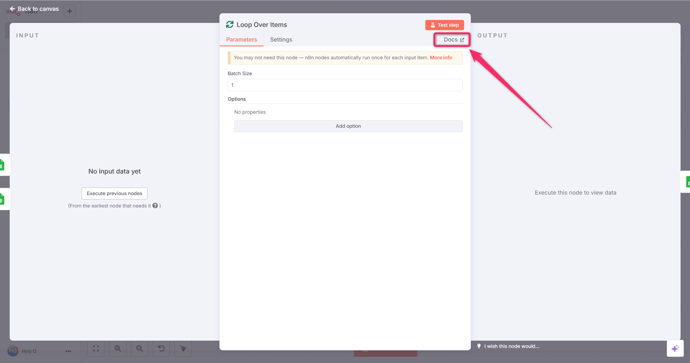Switch to the Parameters tab
Screen dimensions: 690x363
click(x=241, y=40)
